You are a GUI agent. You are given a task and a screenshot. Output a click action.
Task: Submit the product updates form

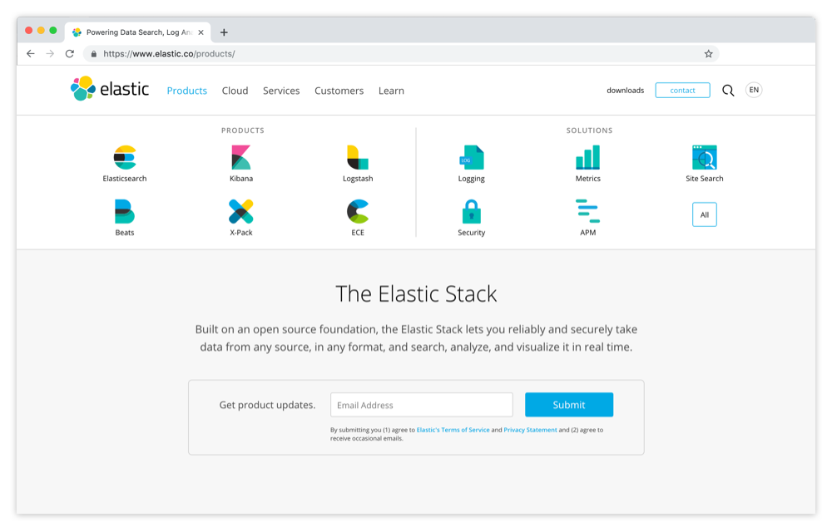(x=569, y=405)
